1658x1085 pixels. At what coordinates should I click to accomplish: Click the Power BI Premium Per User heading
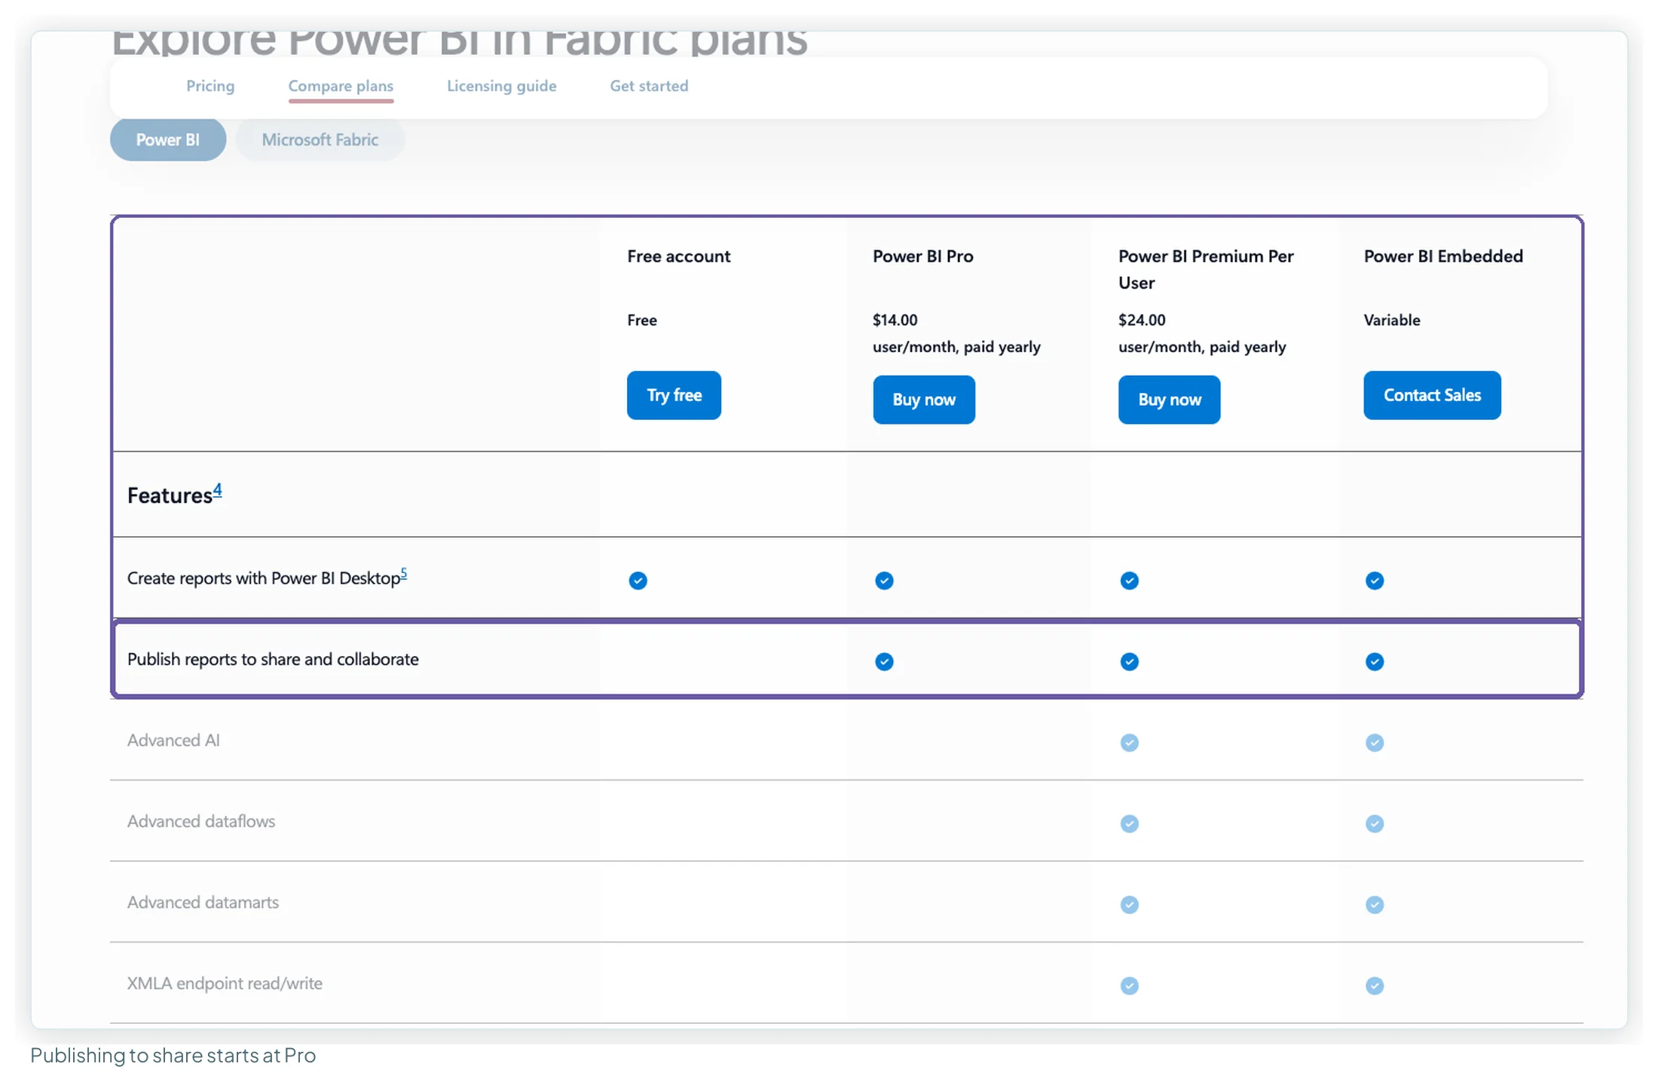click(1206, 269)
